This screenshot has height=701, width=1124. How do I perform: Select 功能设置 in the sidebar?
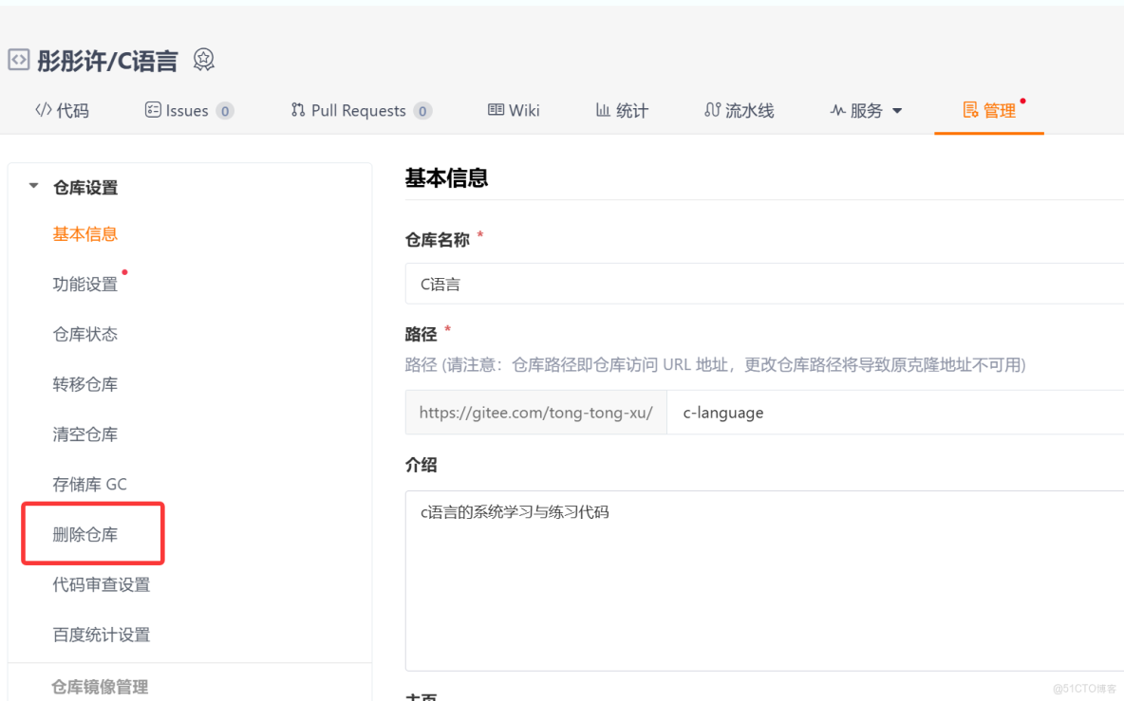[83, 284]
